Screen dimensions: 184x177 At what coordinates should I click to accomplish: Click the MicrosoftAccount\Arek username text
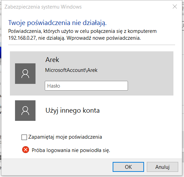pos(71,70)
